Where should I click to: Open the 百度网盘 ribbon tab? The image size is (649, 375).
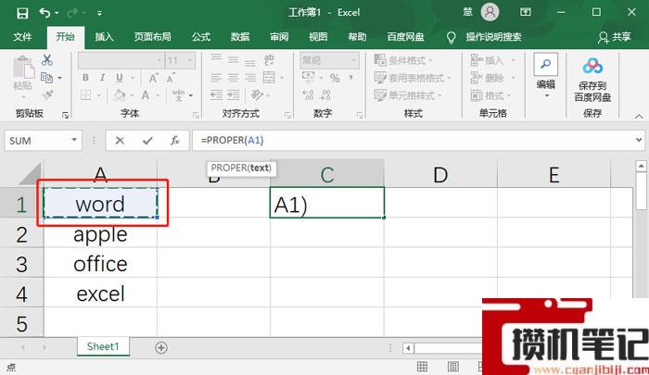[x=405, y=37]
